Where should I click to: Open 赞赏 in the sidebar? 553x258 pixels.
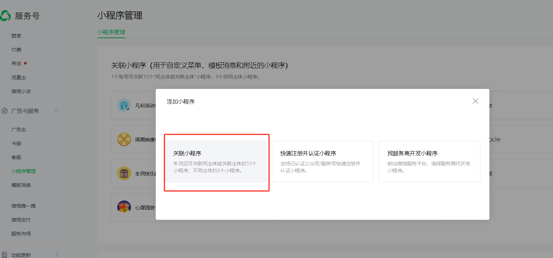(16, 36)
